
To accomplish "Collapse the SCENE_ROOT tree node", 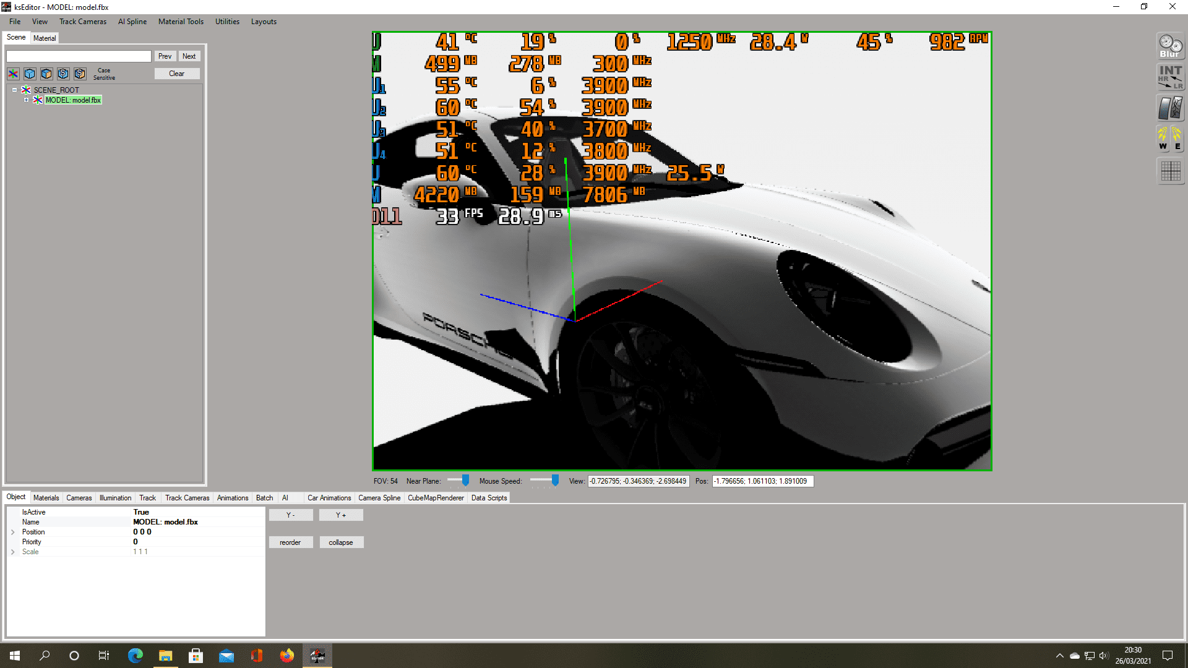I will [14, 90].
